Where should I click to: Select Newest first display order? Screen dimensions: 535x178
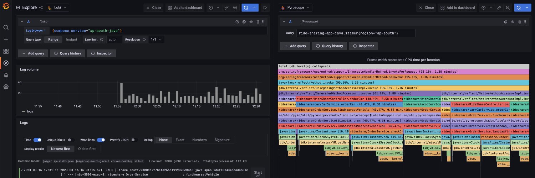click(x=61, y=149)
